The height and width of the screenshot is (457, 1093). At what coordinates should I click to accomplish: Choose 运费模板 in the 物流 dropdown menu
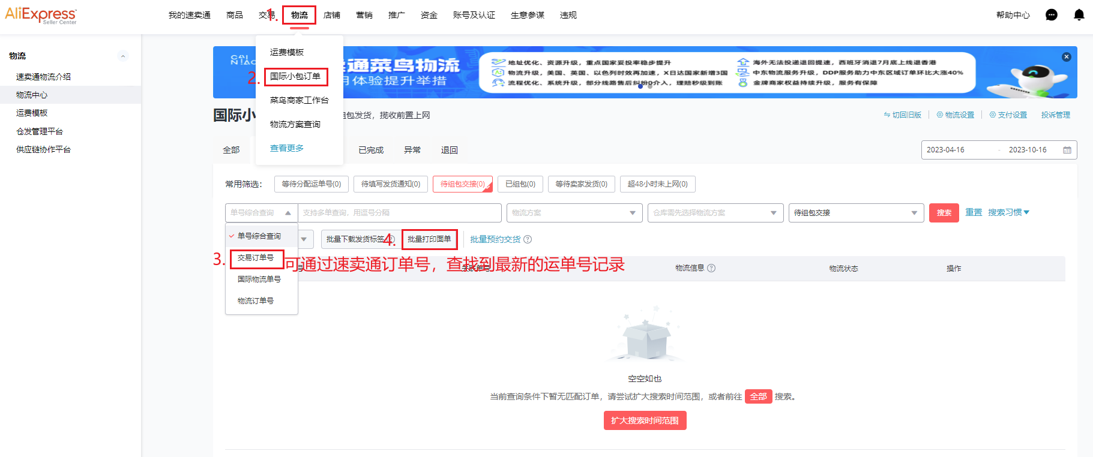287,52
